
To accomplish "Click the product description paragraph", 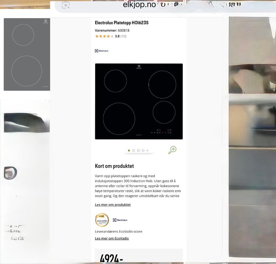I will tap(138, 186).
